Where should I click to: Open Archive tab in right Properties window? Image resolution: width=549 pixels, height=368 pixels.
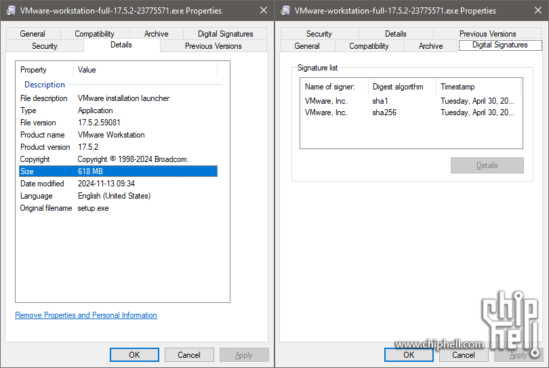pos(430,46)
